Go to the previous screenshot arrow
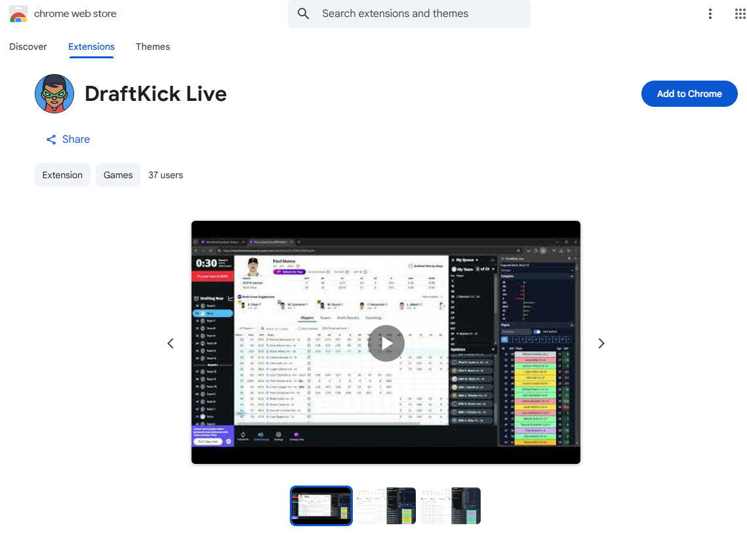This screenshot has height=536, width=747. (171, 343)
